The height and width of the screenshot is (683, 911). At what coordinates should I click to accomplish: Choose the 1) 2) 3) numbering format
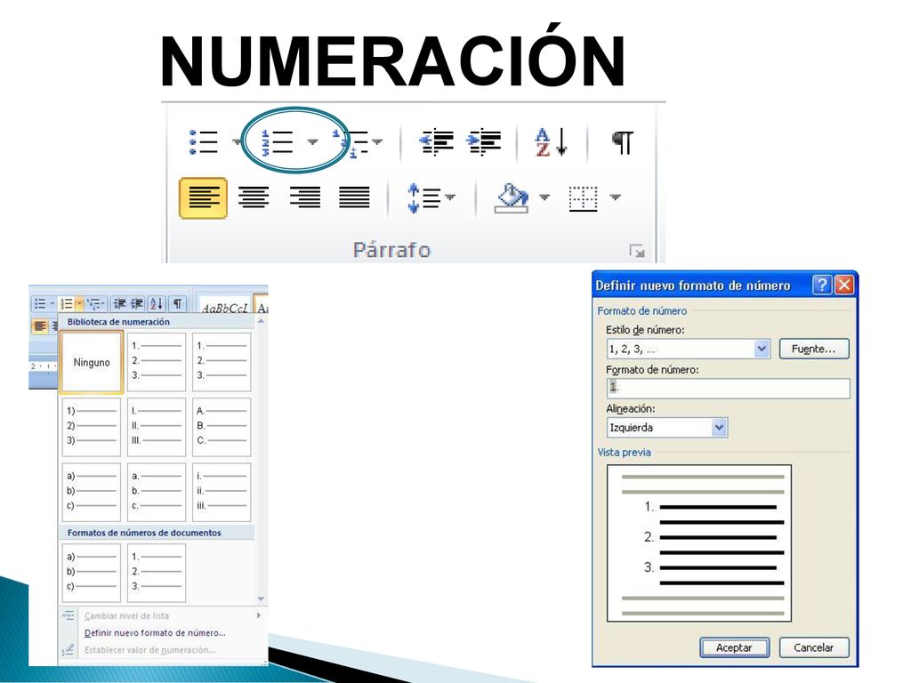(92, 426)
